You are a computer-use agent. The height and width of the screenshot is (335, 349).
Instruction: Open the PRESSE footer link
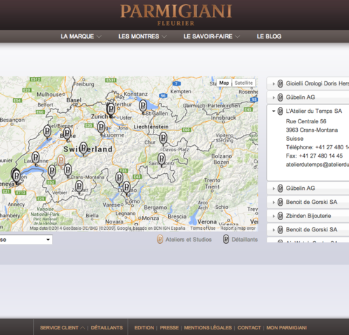[x=169, y=328]
